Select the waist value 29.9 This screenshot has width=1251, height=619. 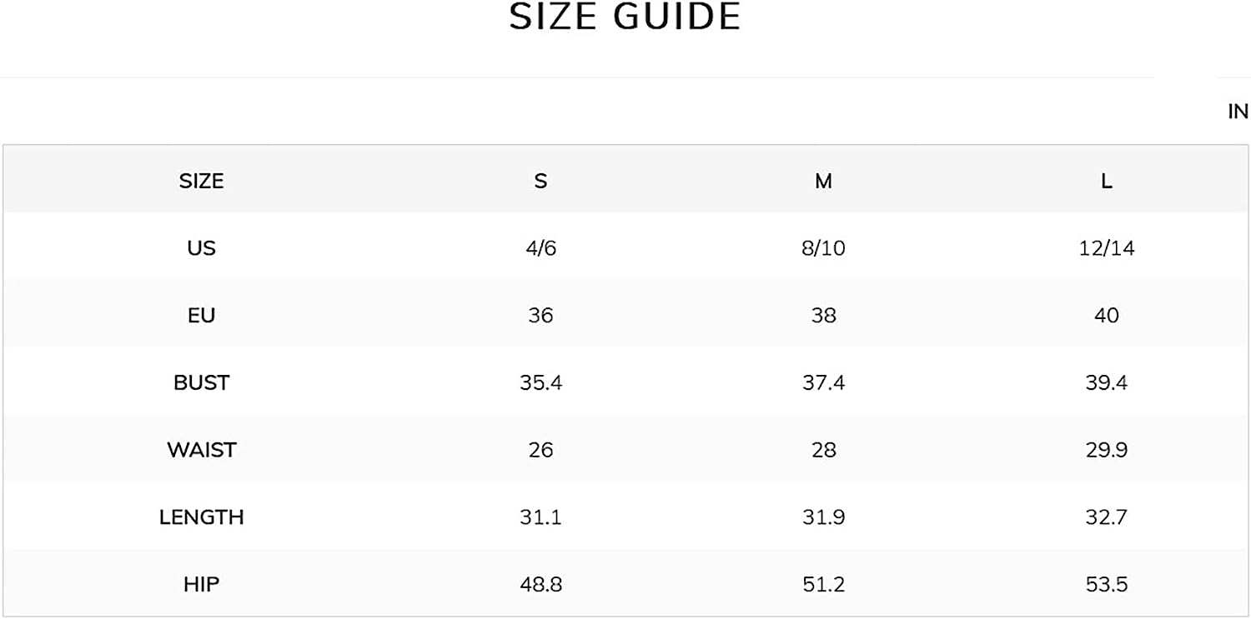[x=1106, y=450]
